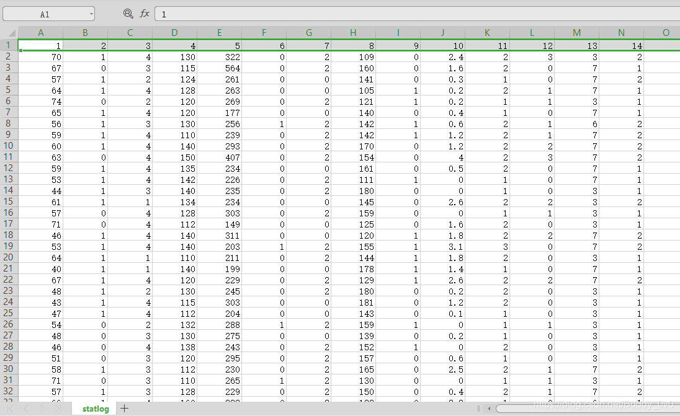Click cell H12 with value 161
The image size is (680, 416).
[x=354, y=169]
